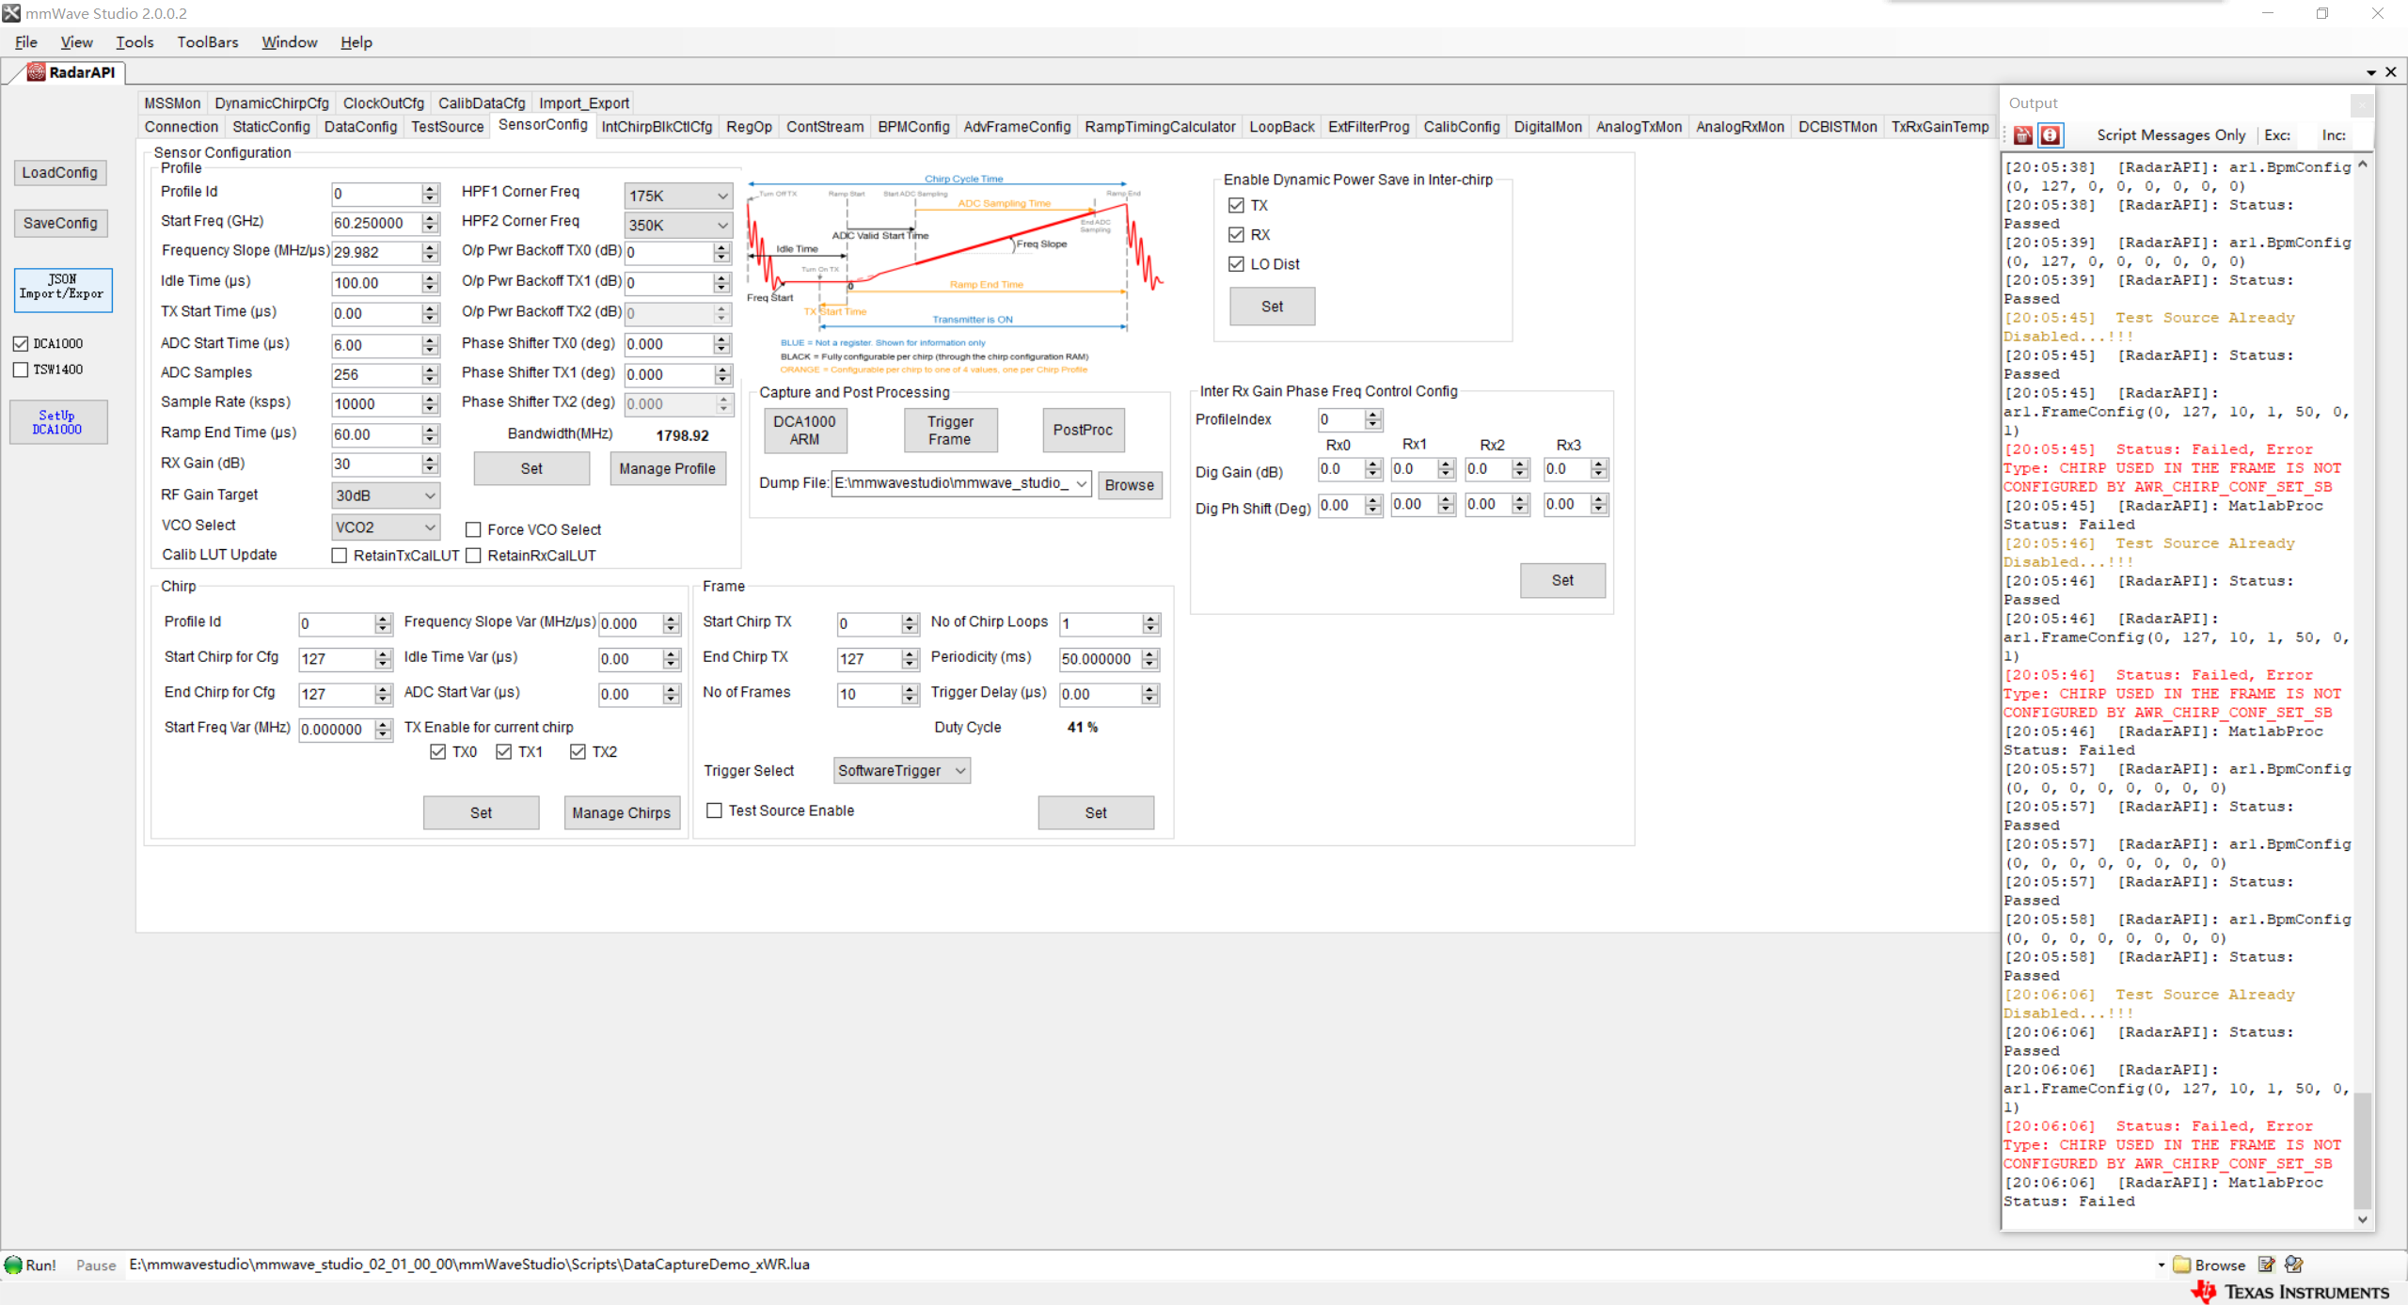
Task: Uncheck RX dynamic power save
Action: click(x=1236, y=234)
